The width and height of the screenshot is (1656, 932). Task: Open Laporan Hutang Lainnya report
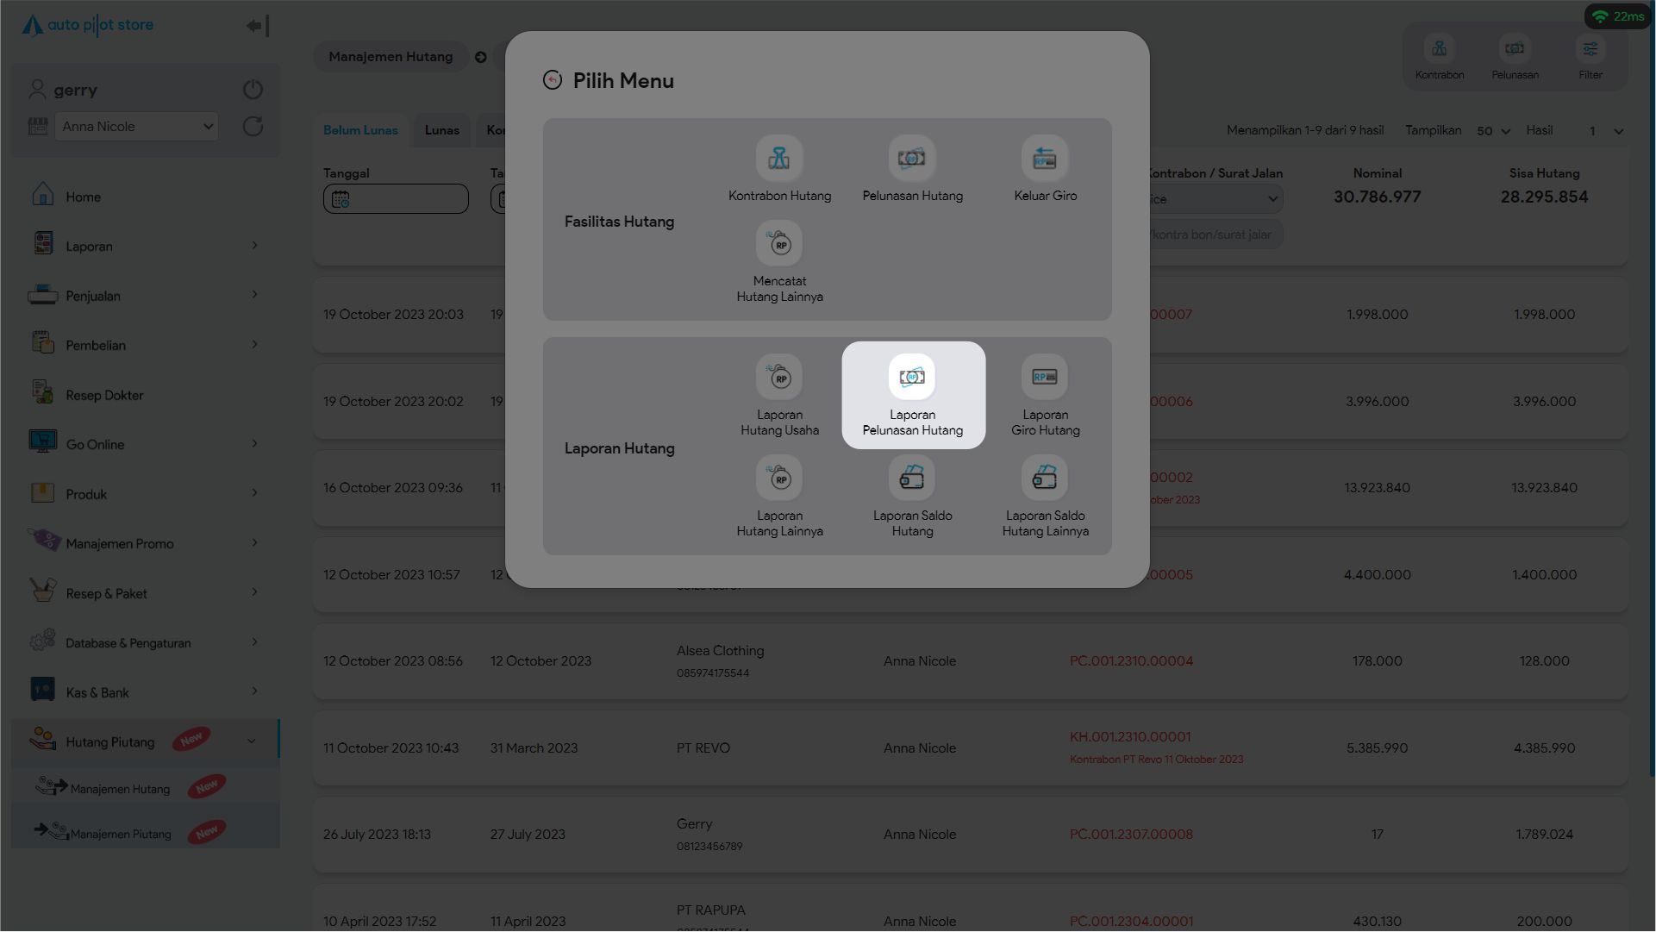[x=779, y=479]
